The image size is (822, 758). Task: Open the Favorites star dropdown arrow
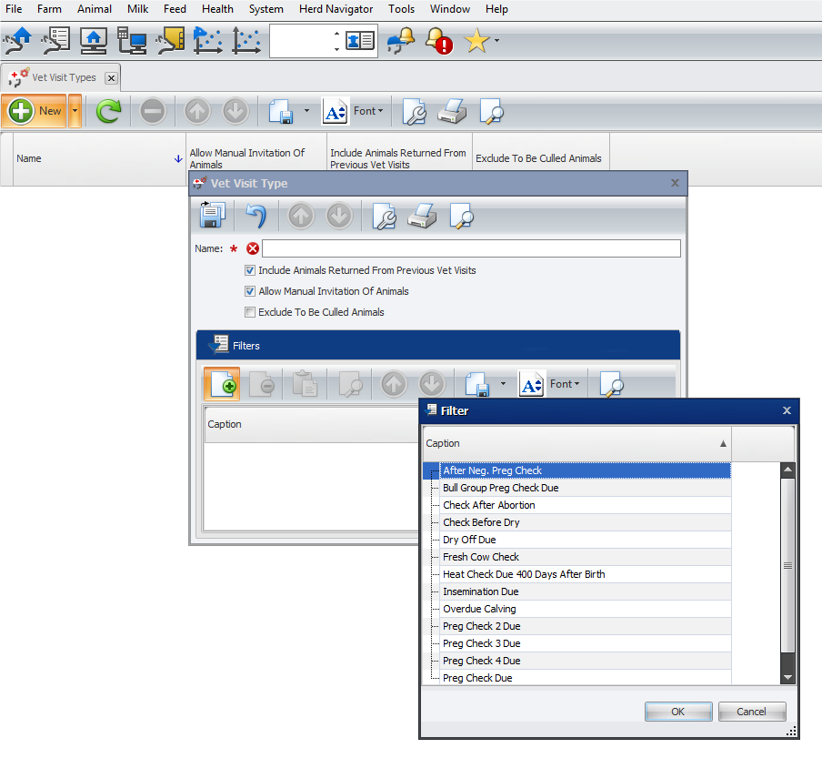coord(496,40)
